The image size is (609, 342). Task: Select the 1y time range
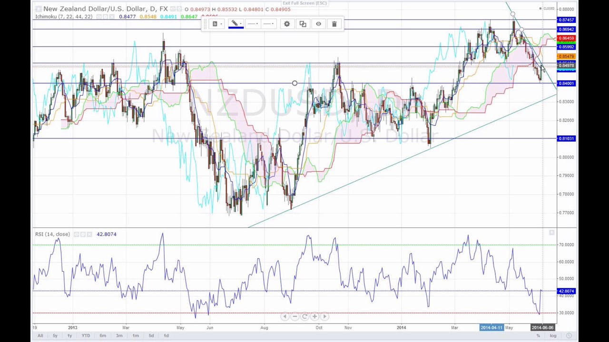[x=69, y=336]
